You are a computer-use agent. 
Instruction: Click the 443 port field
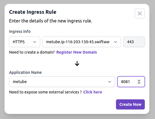click(134, 42)
